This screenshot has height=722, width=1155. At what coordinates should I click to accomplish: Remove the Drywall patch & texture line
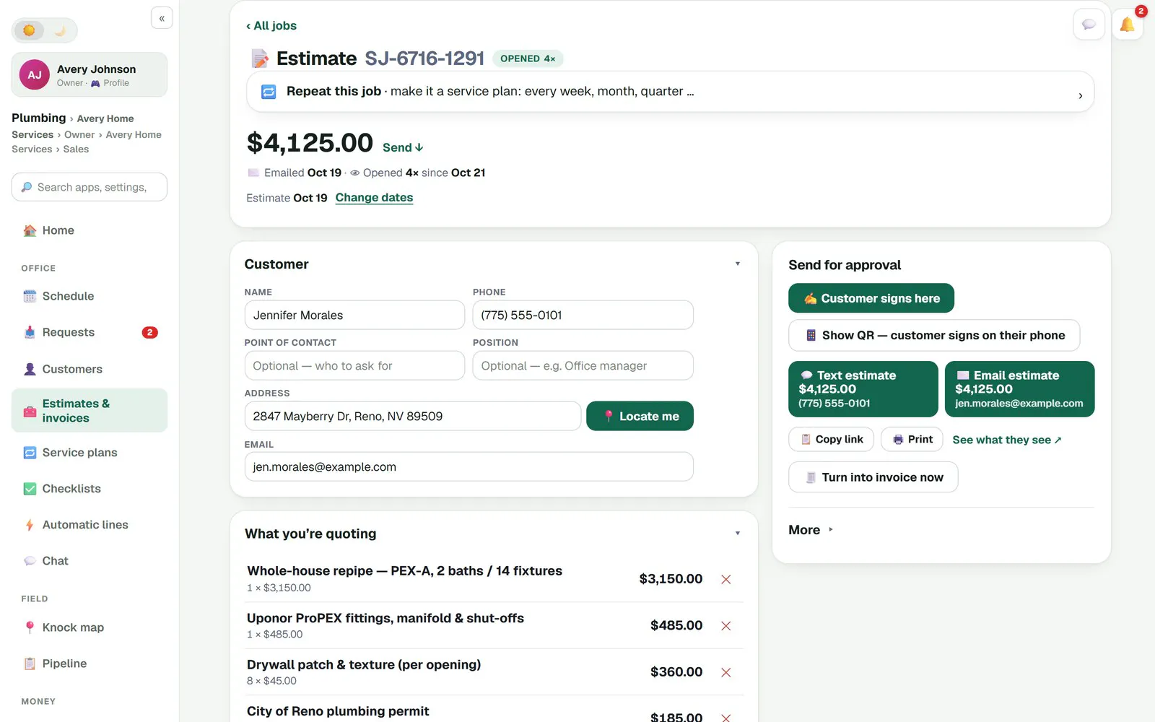pyautogui.click(x=726, y=672)
